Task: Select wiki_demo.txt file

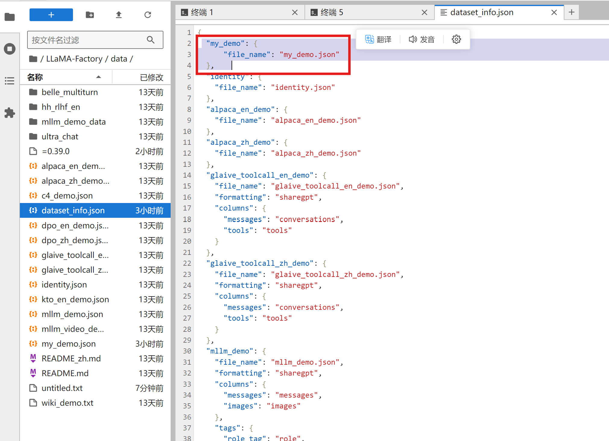Action: click(x=95, y=403)
